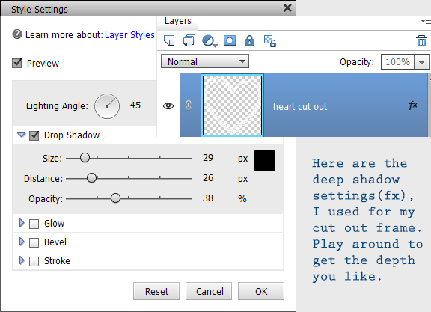431x312 pixels.
Task: Click the Size value 29
Action: pos(208,158)
